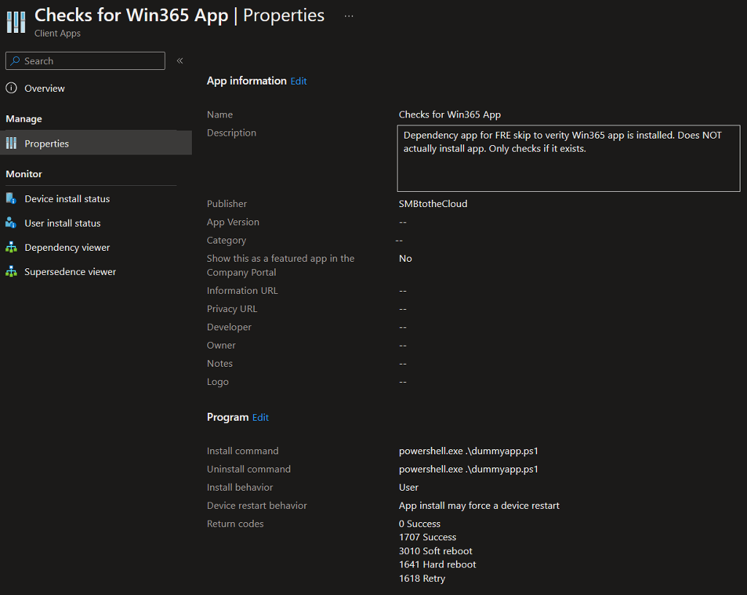This screenshot has height=595, width=747.
Task: Click the magnifier icon in the search box
Action: point(15,61)
